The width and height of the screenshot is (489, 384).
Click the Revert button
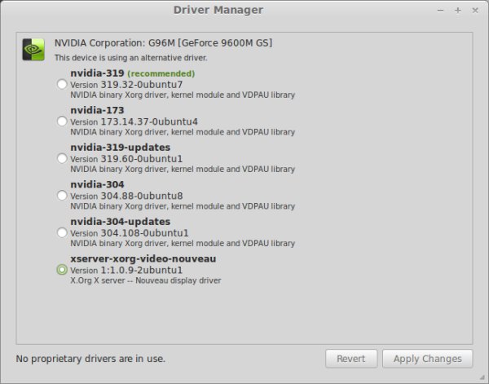tap(351, 359)
